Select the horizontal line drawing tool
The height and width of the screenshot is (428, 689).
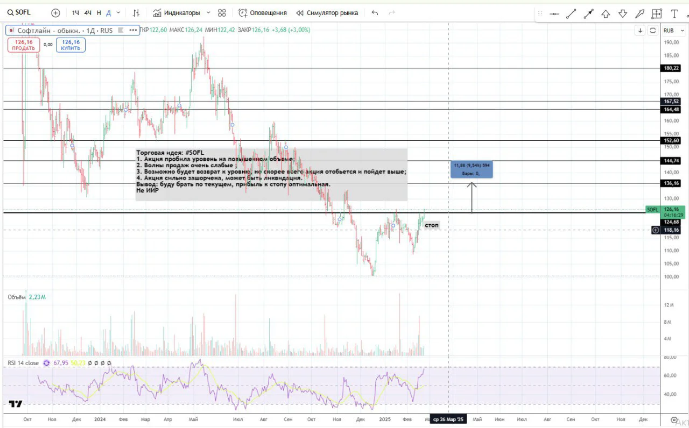(x=554, y=14)
